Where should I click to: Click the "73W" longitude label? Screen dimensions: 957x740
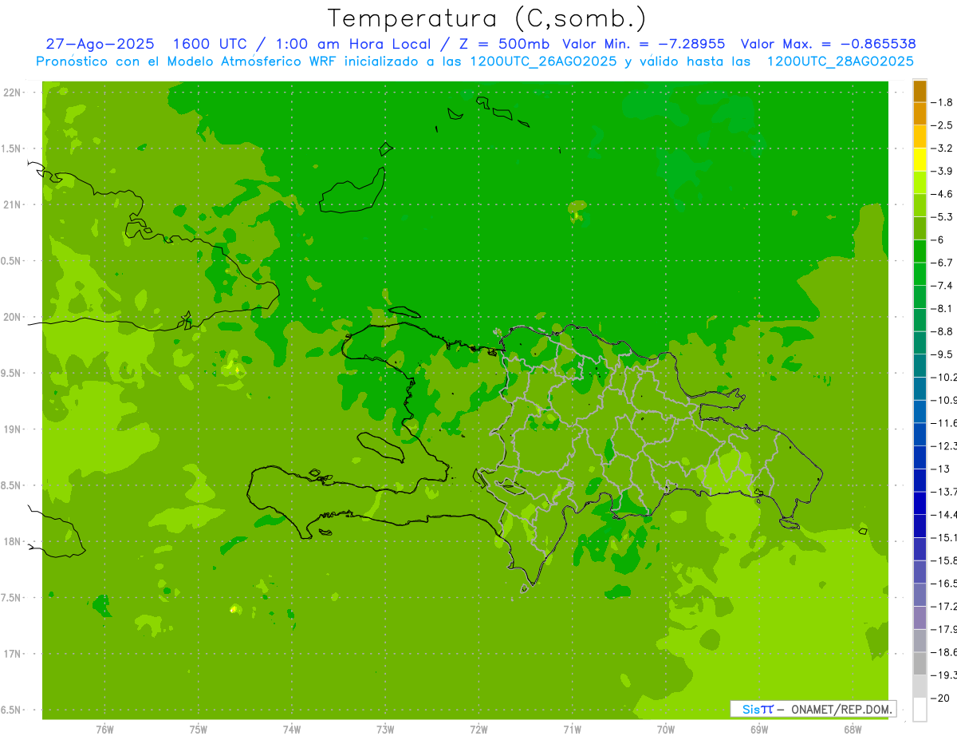385,730
